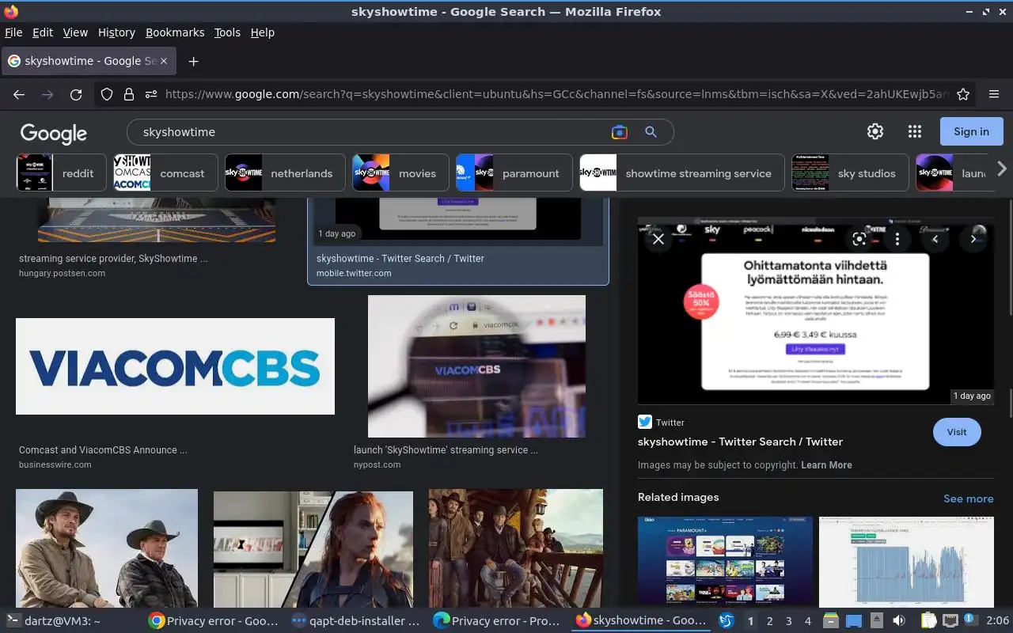Screen dimensions: 1013x633
Task: Switch to Chrome Privacy error taskbar window
Action: pyautogui.click(x=214, y=621)
